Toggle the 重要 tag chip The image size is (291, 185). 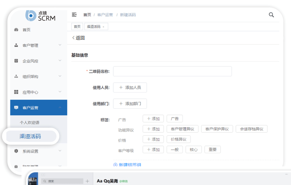pyautogui.click(x=213, y=150)
